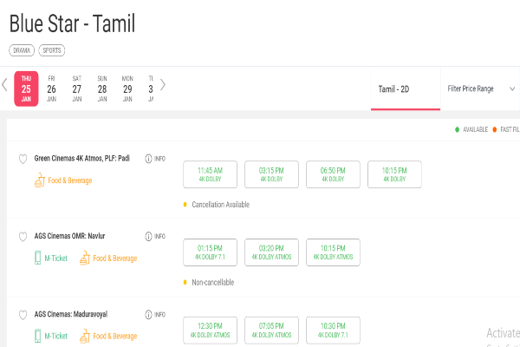Viewport: 520px width, 347px height.
Task: Favorite Green Cinemas 4K Atmos with heart icon
Action: pyautogui.click(x=23, y=159)
